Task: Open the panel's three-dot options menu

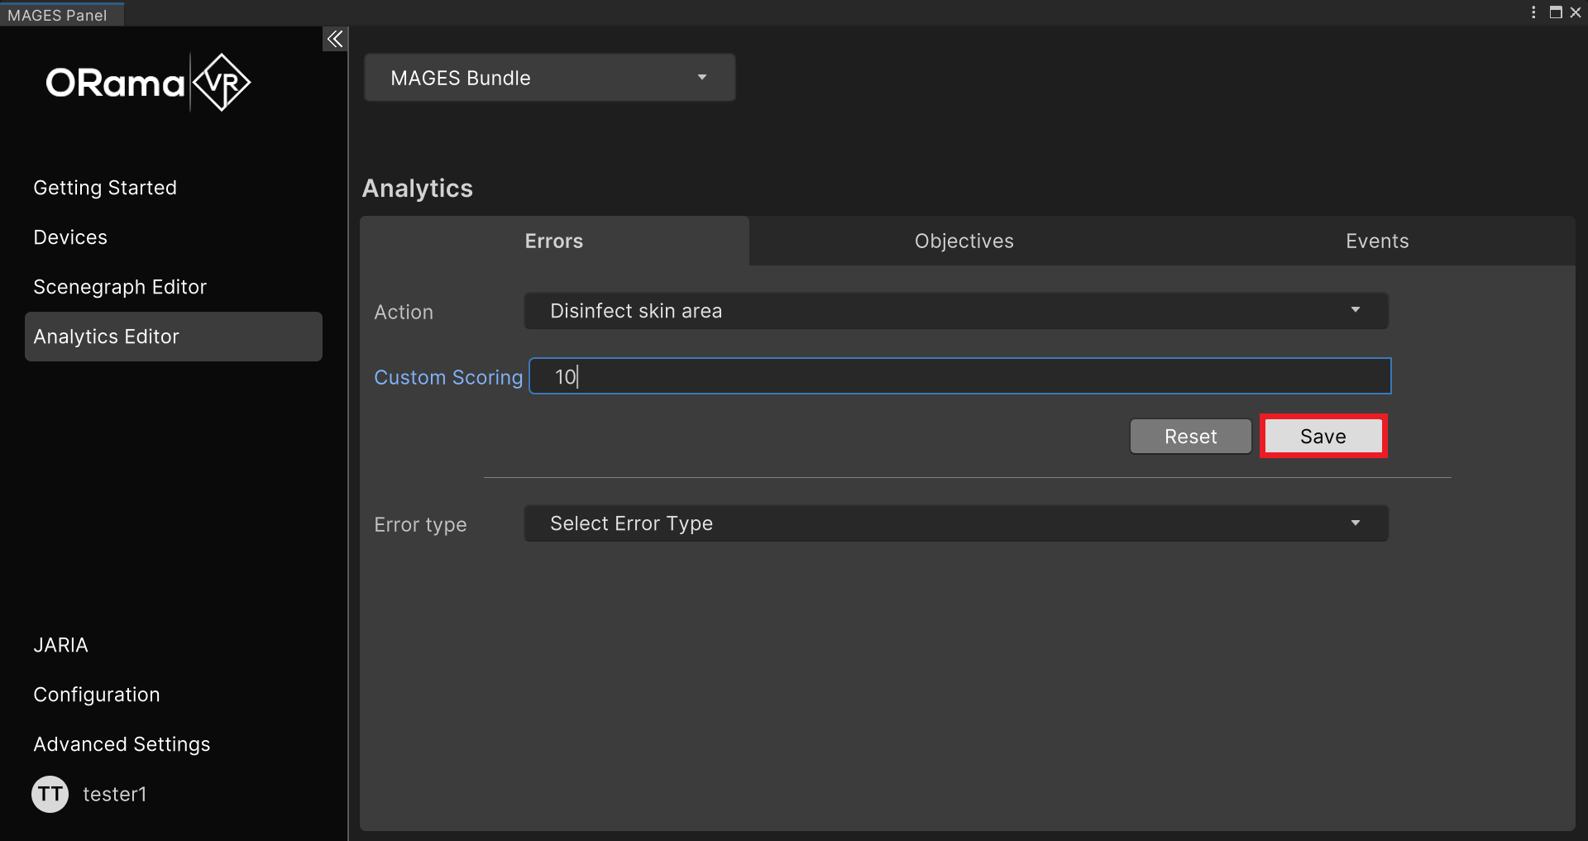Action: tap(1533, 12)
